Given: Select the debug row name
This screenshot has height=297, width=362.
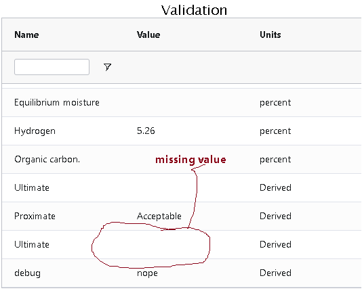Looking at the screenshot, I should 28,273.
